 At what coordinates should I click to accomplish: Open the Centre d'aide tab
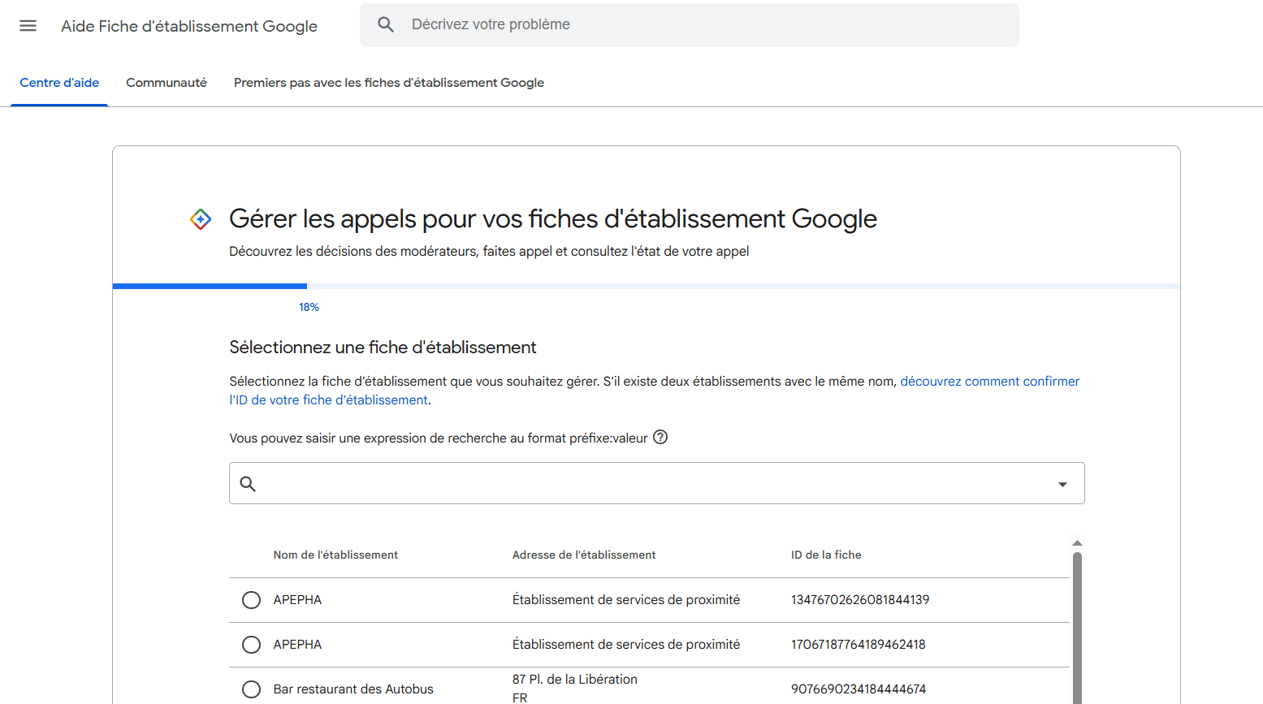59,83
